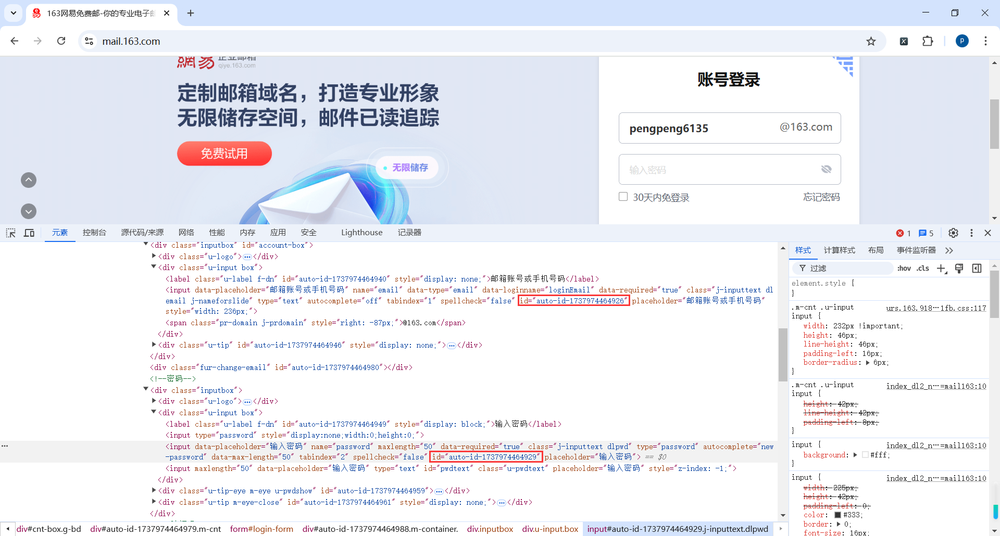
Task: Bookmark this page with the star icon
Action: 871,41
